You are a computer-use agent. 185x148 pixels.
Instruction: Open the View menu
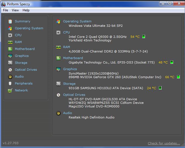pos(15,10)
